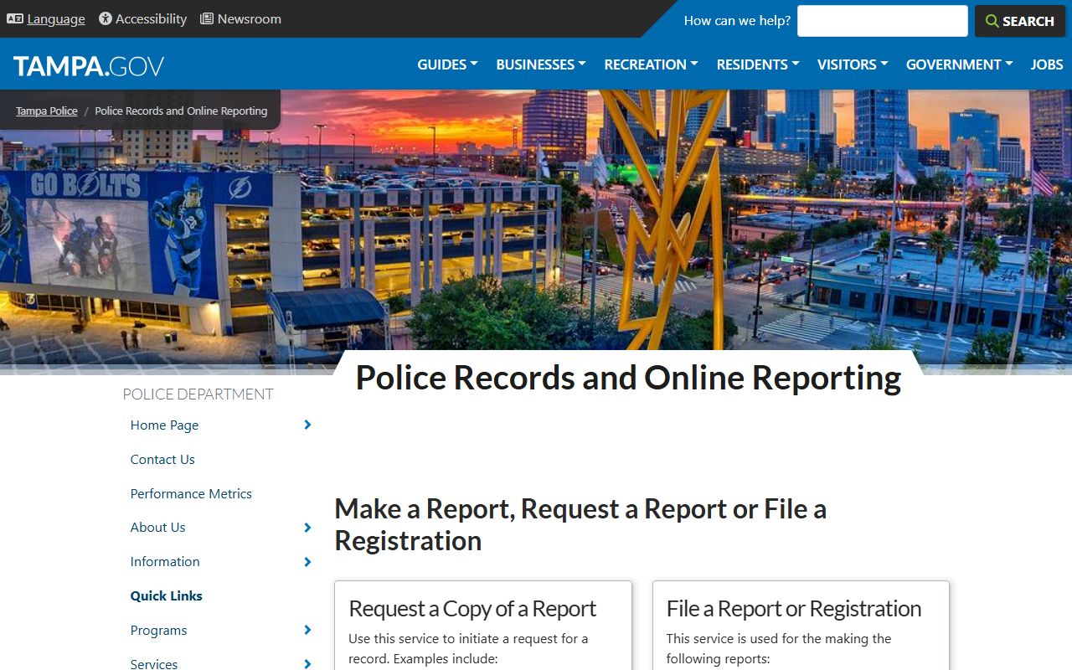Viewport: 1072px width, 670px height.
Task: Expand the Information sidebar chevron
Action: pos(307,562)
